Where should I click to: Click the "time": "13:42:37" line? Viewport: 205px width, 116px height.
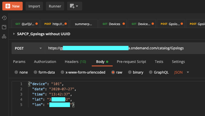click(x=52, y=94)
